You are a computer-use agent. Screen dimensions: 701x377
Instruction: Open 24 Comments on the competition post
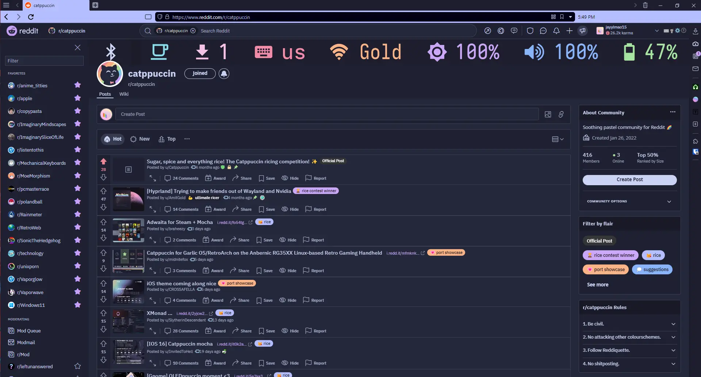coord(181,178)
